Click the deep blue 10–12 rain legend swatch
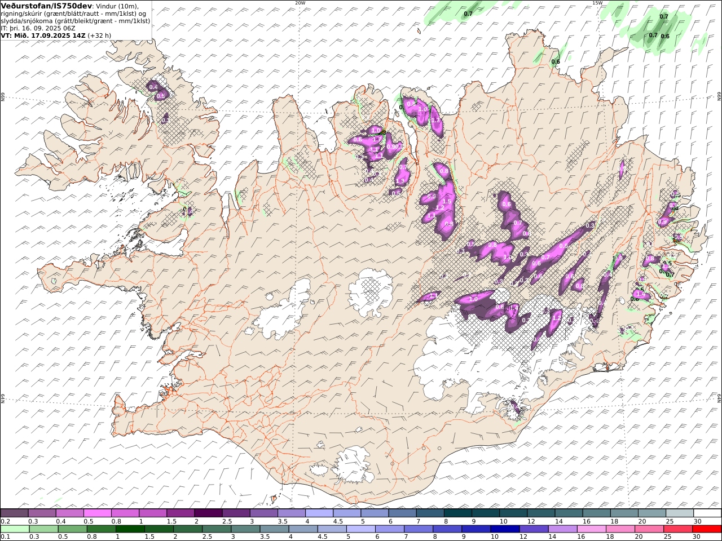 504,529
